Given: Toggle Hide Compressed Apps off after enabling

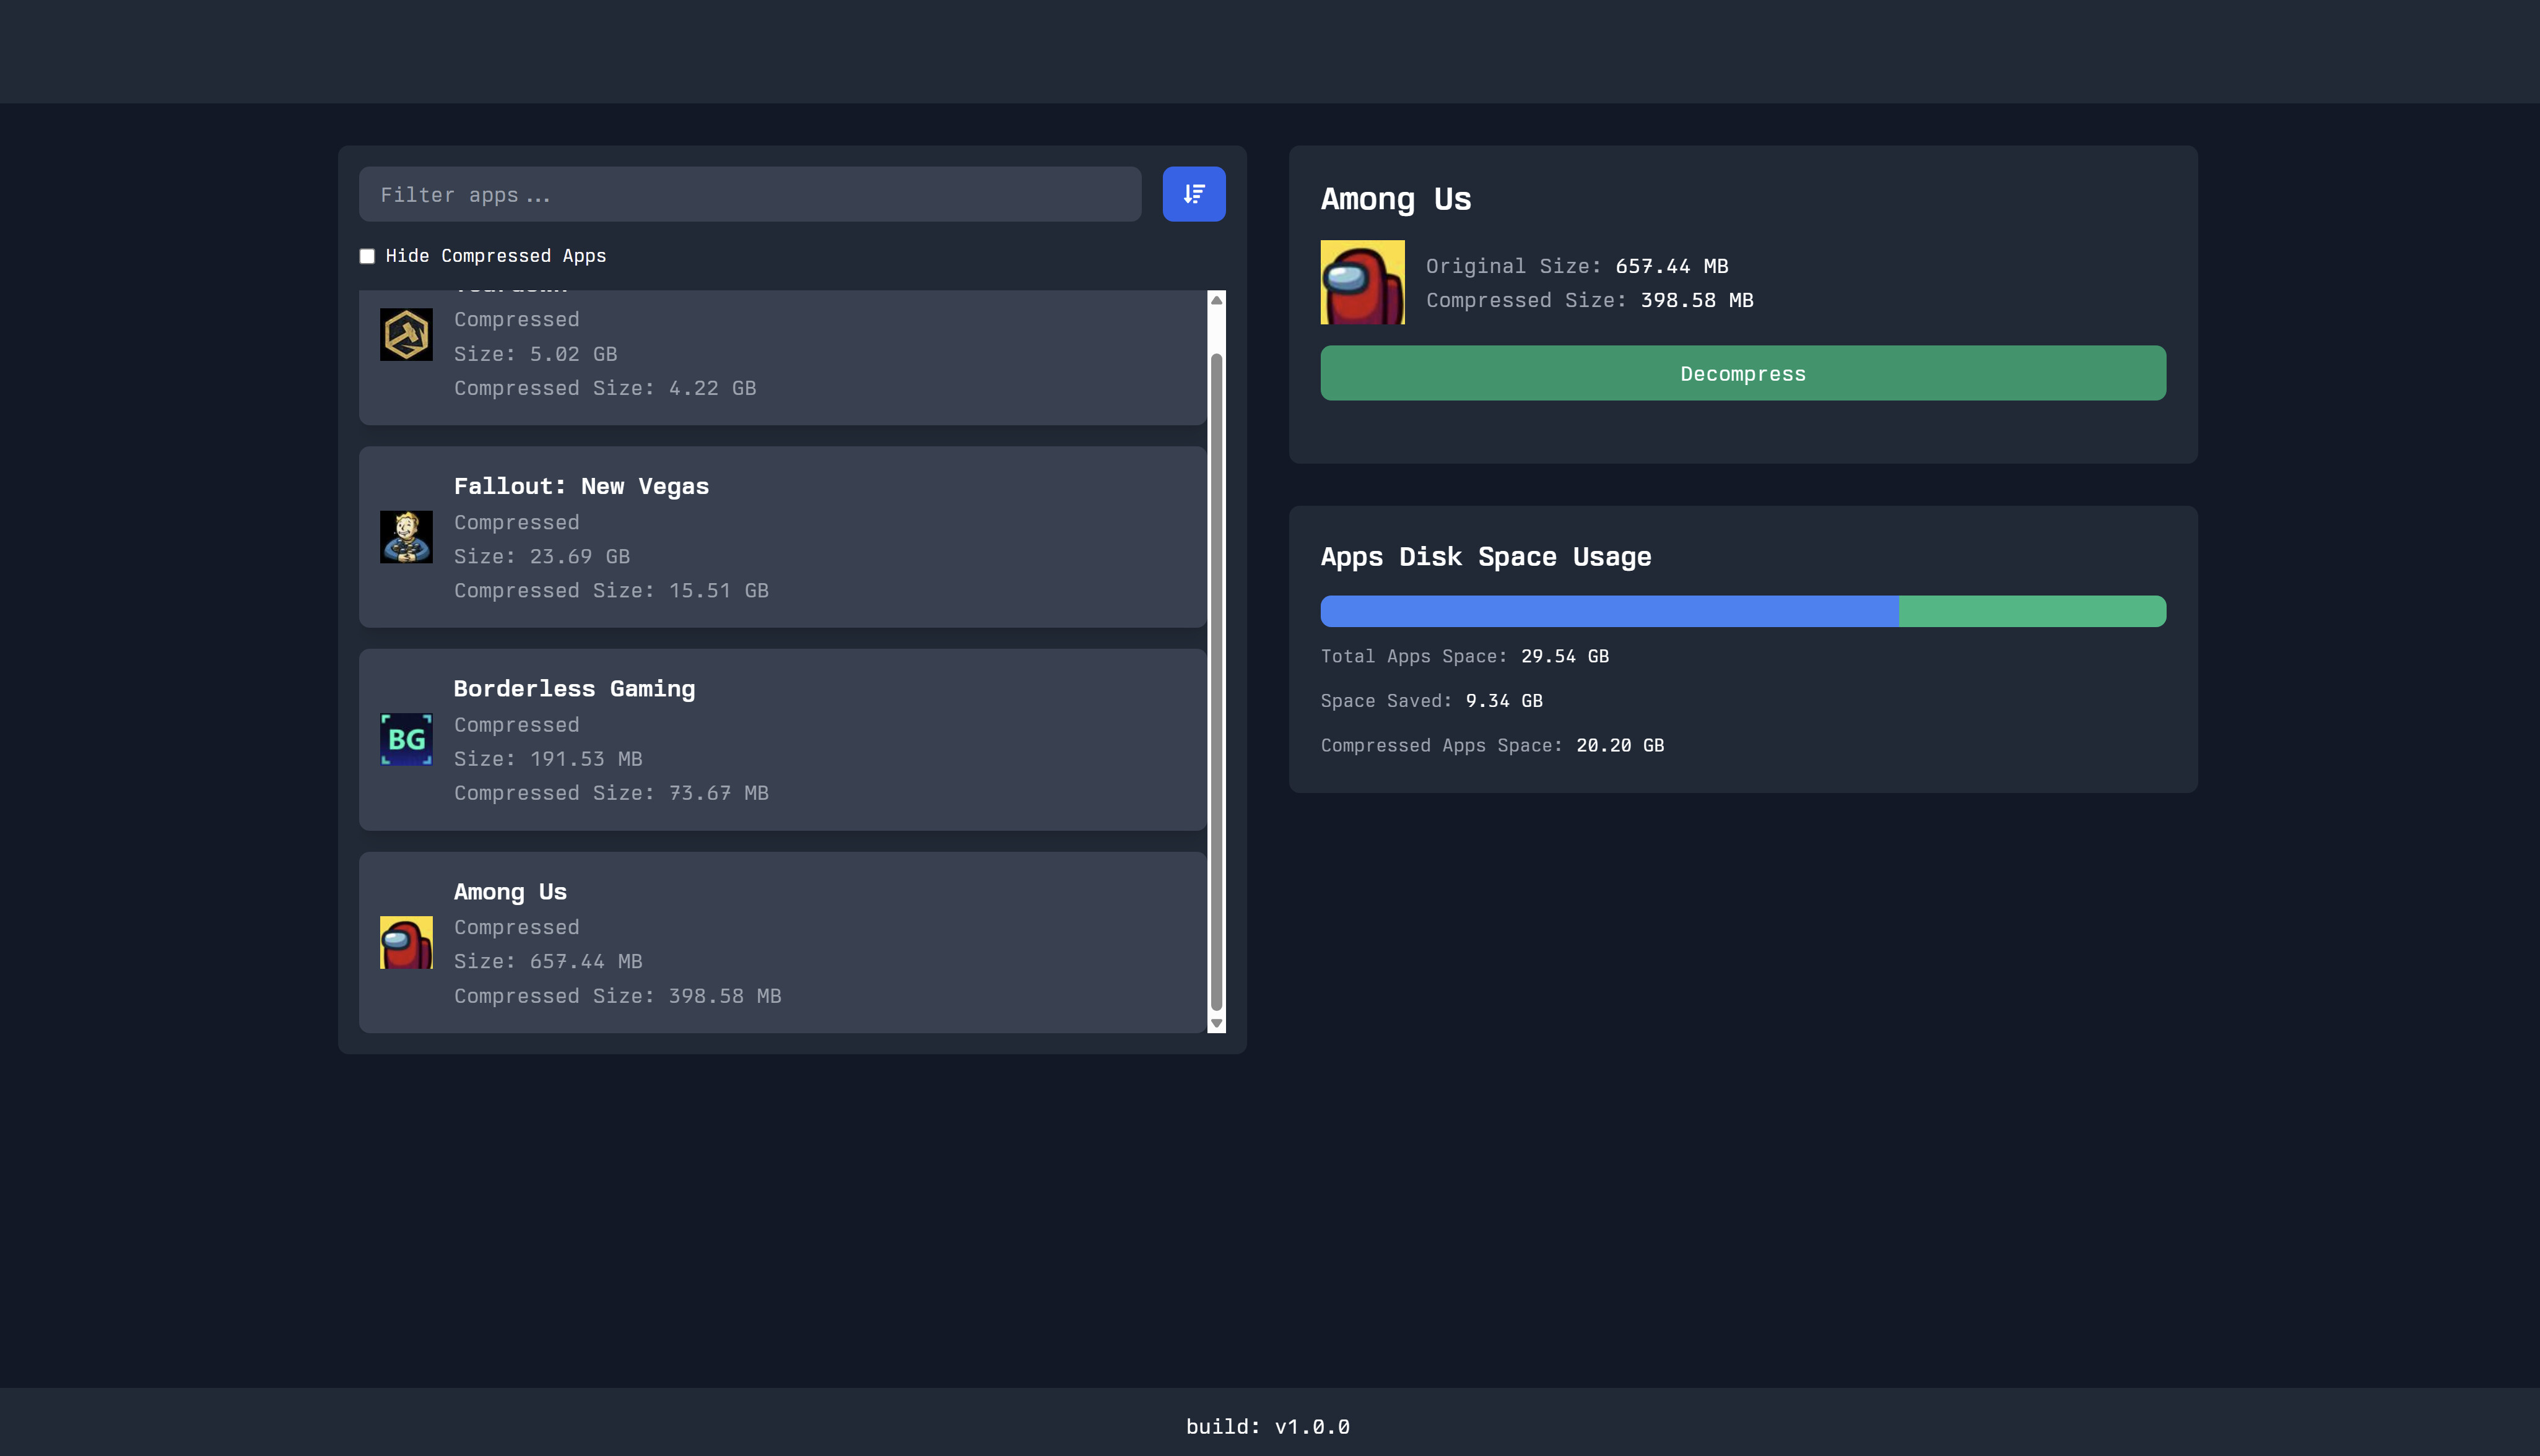Looking at the screenshot, I should pos(367,256).
